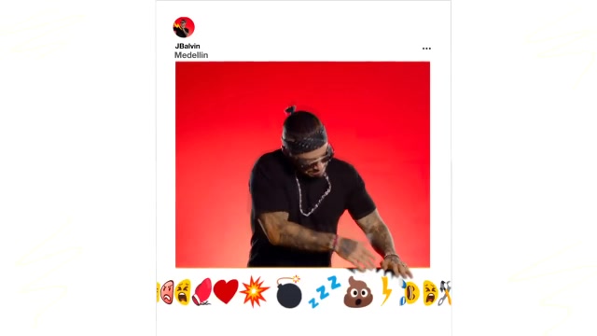Screen dimensions: 597x336
Task: Click the JBalvin username link
Action: click(x=187, y=46)
